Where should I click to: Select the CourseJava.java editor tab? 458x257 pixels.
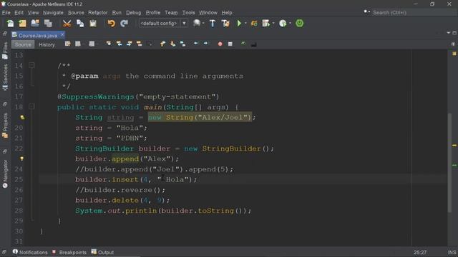pos(38,35)
